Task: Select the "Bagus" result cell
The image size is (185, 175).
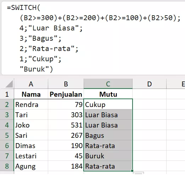Action: 108,135
